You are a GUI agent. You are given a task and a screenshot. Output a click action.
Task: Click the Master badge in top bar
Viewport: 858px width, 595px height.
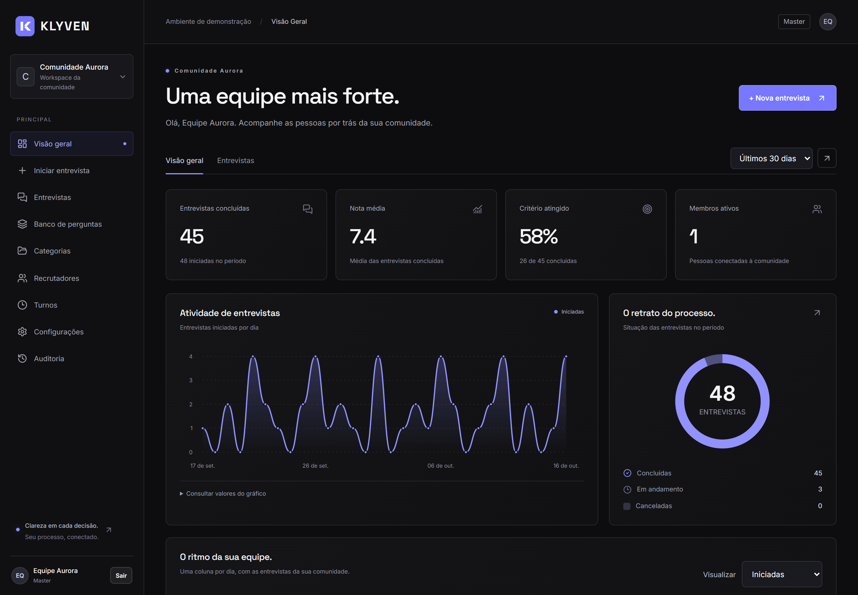point(794,22)
